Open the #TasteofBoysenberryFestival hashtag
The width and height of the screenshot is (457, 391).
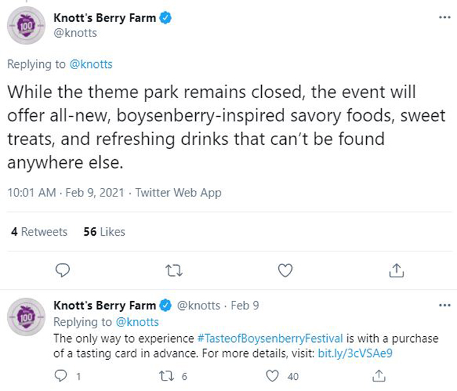click(x=270, y=339)
